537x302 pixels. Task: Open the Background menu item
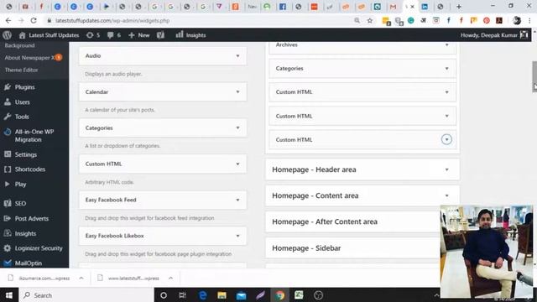pos(19,45)
